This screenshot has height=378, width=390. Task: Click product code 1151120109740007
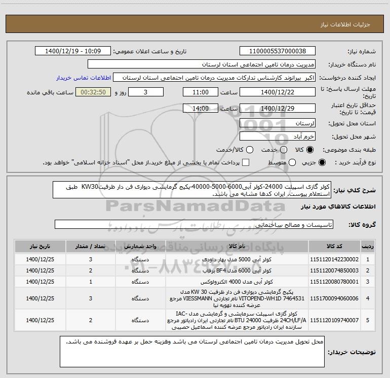tap(334, 320)
